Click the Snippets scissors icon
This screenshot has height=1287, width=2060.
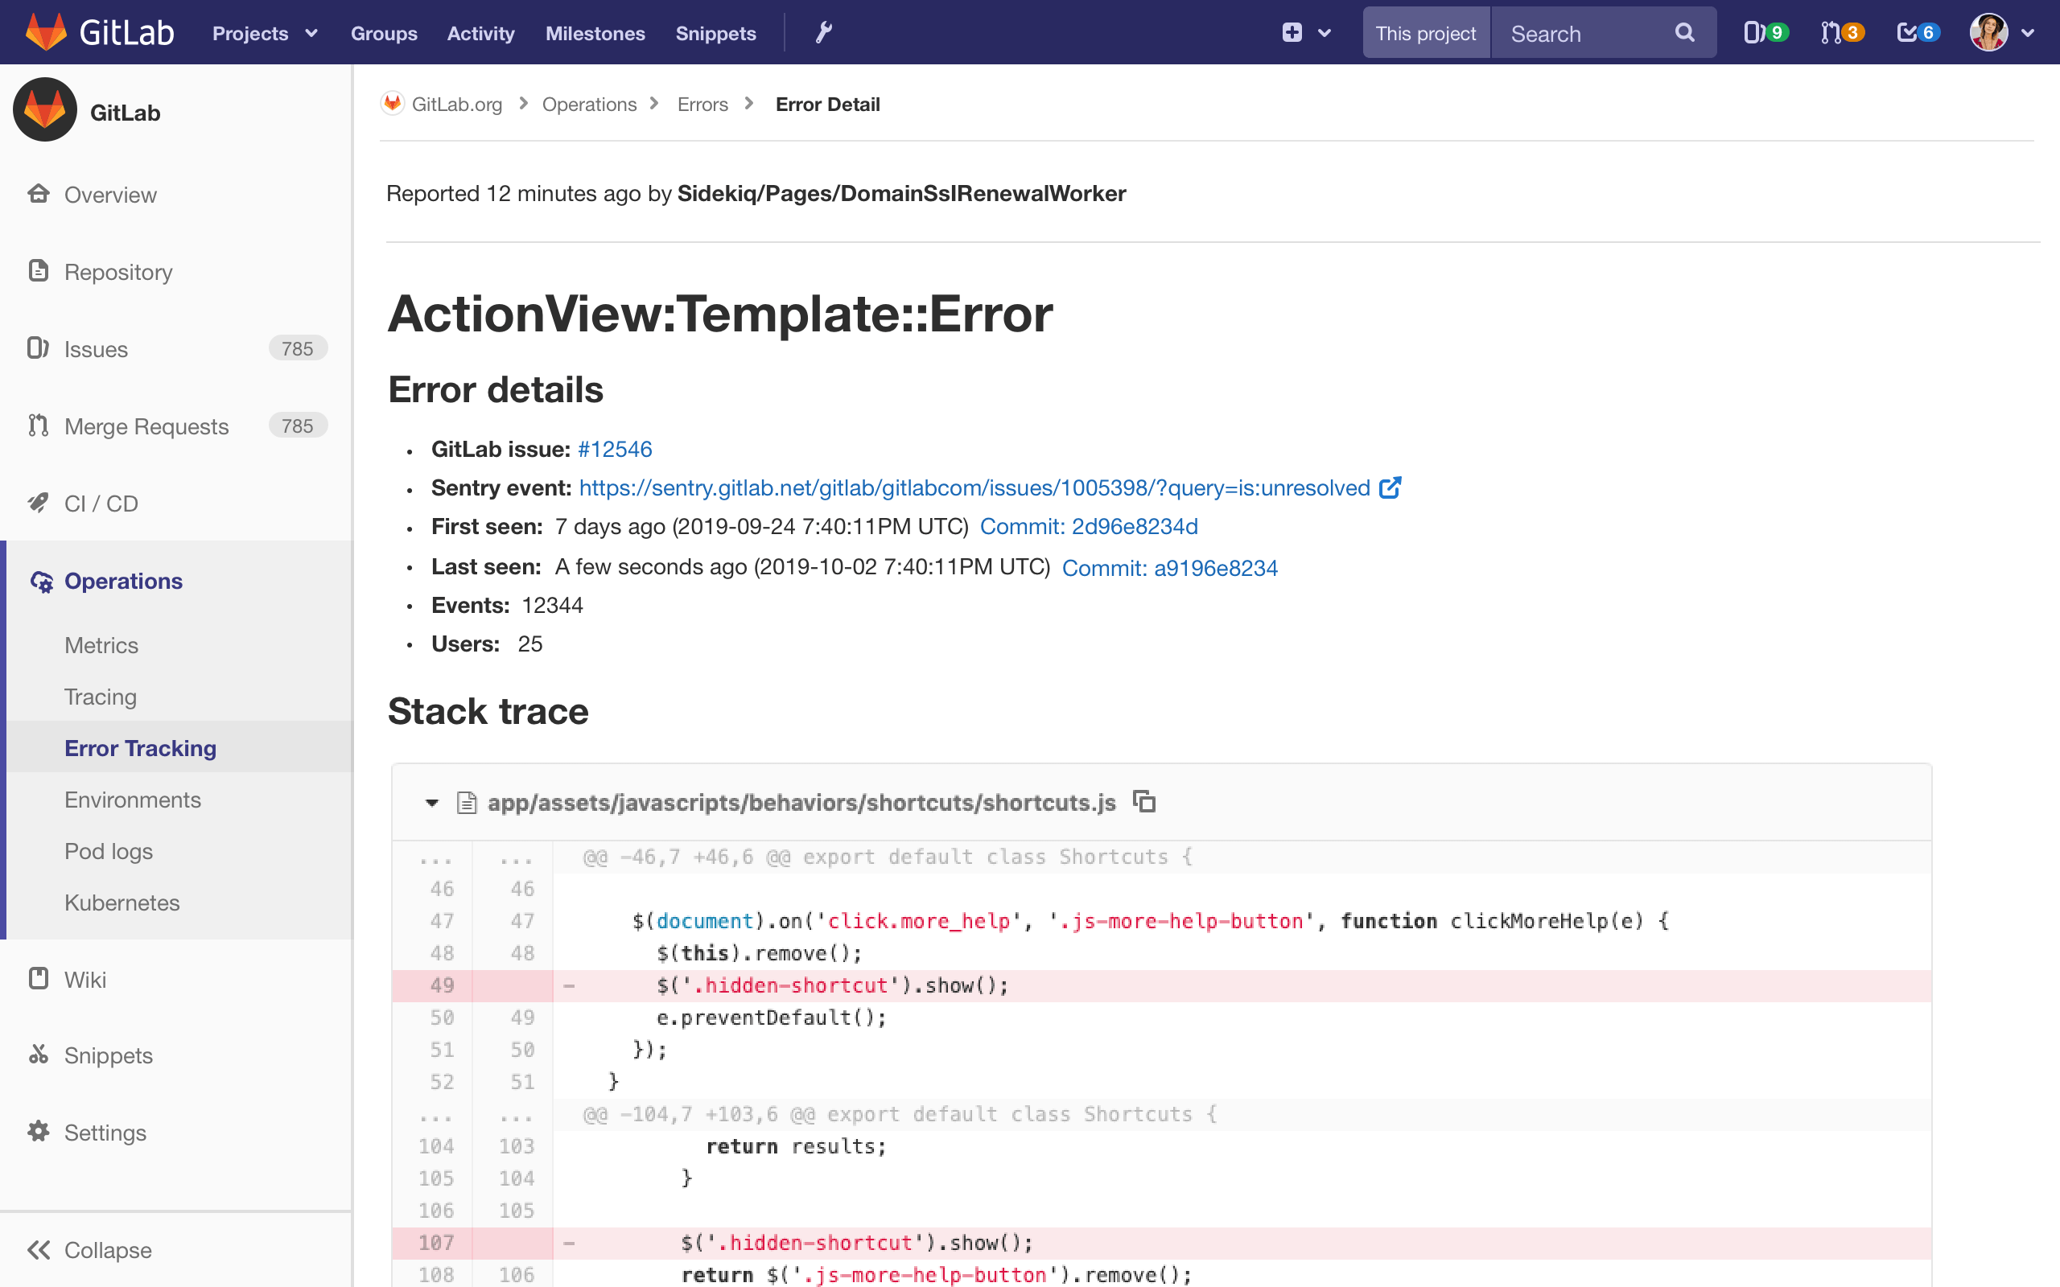tap(39, 1055)
